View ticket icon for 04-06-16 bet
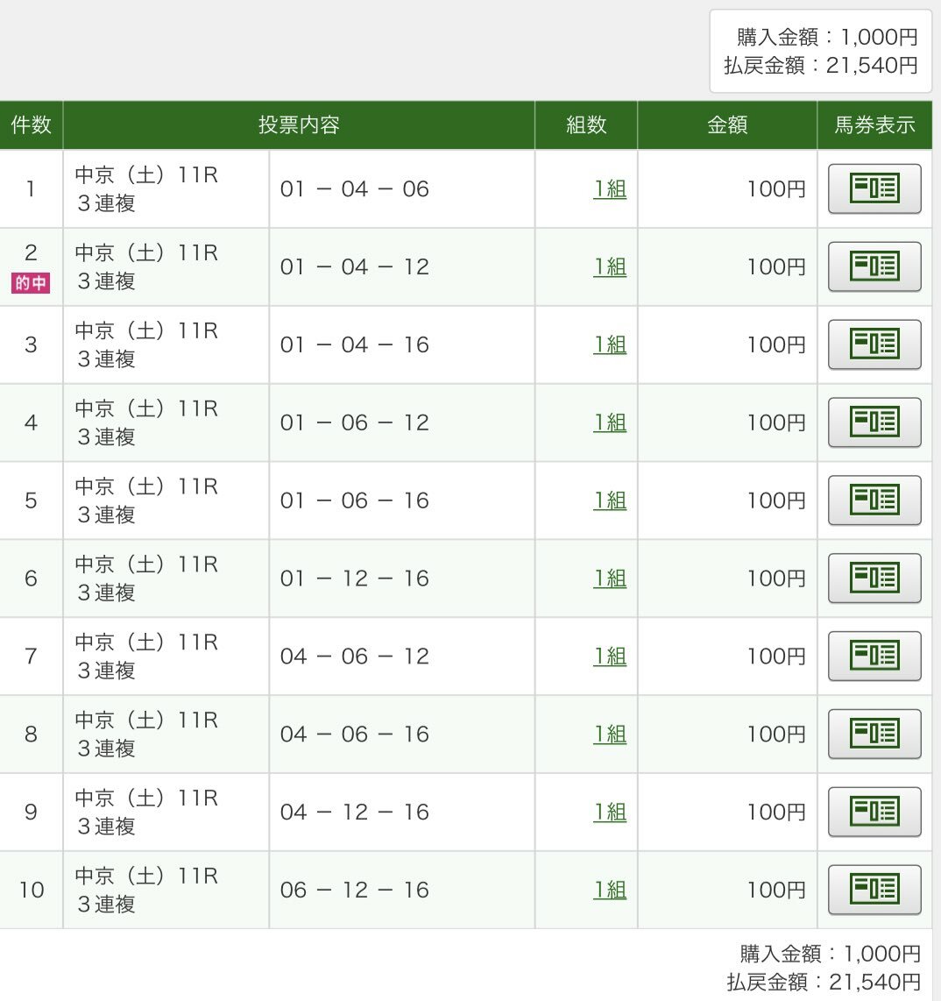 tap(874, 734)
